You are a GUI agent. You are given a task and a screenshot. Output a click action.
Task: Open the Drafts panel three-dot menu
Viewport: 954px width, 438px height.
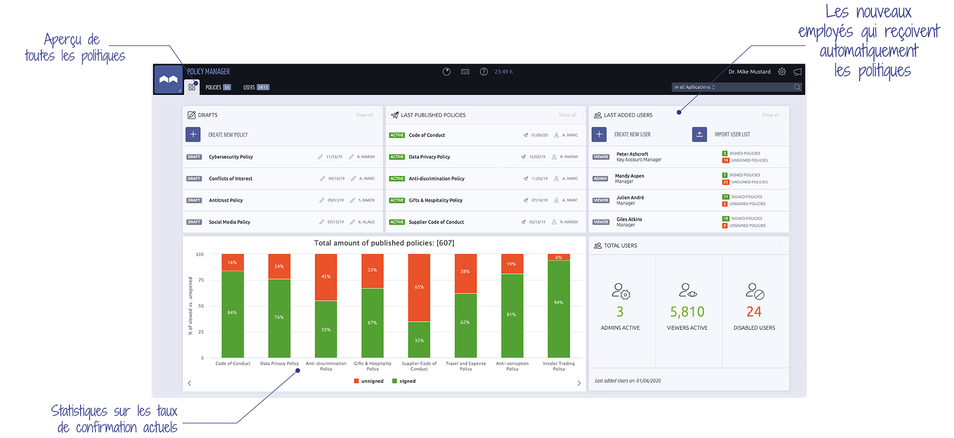(x=379, y=115)
